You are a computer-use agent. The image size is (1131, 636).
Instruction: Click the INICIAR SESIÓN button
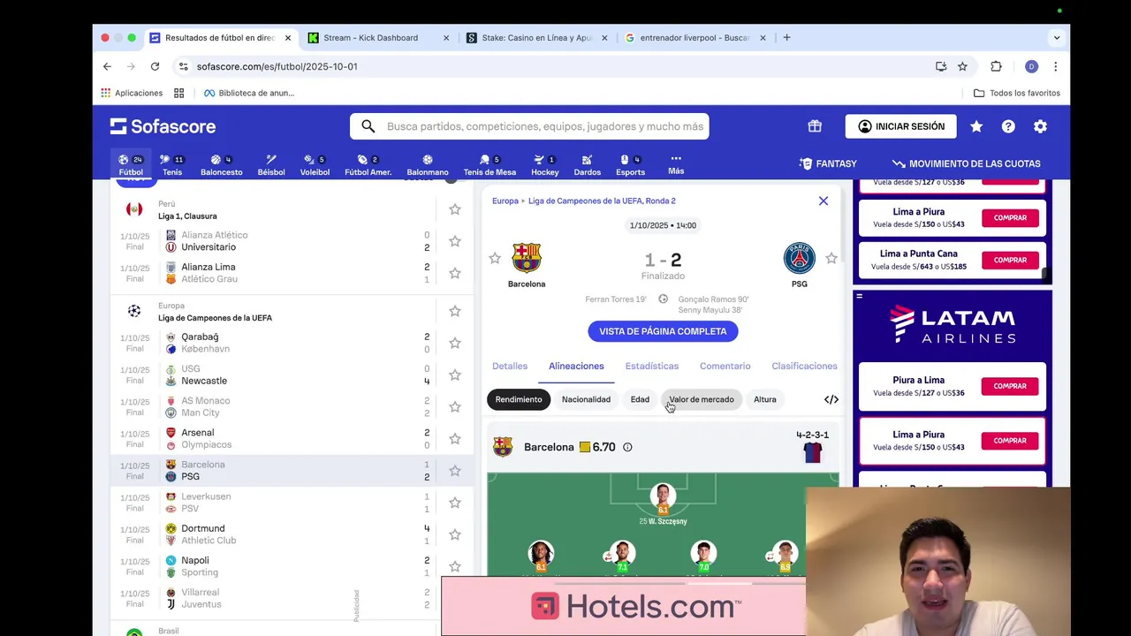tap(901, 126)
